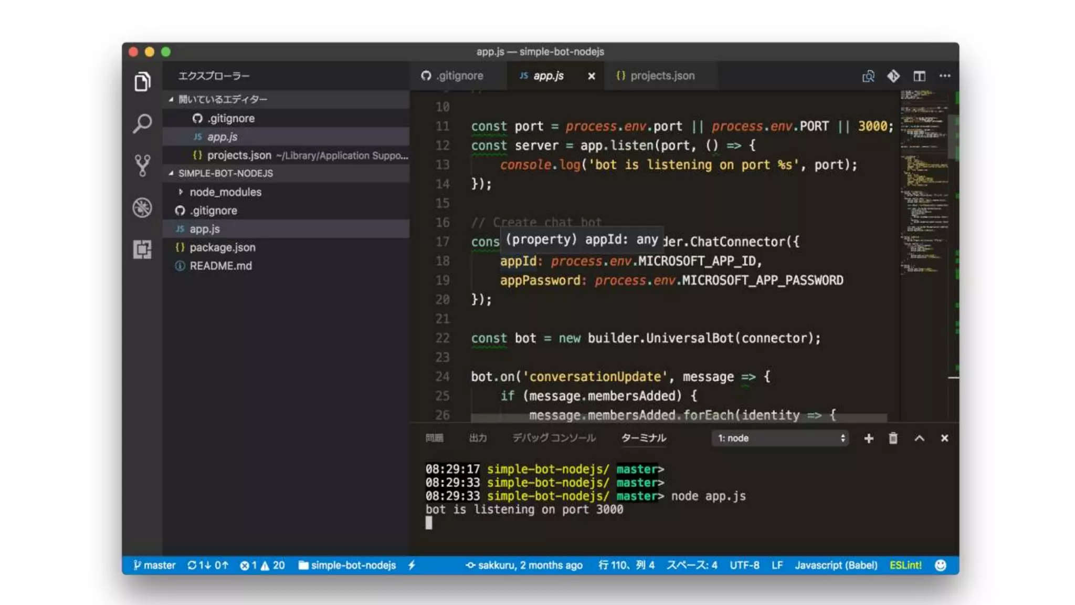The image size is (1075, 605).
Task: Click the master branch in status bar
Action: tap(154, 565)
